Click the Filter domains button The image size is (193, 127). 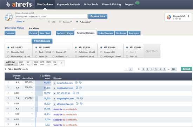point(42,41)
